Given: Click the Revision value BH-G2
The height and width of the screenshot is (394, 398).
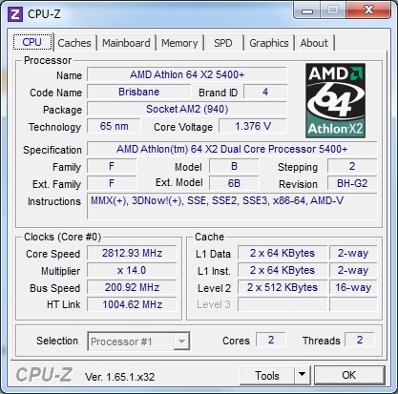Looking at the screenshot, I should [x=352, y=183].
